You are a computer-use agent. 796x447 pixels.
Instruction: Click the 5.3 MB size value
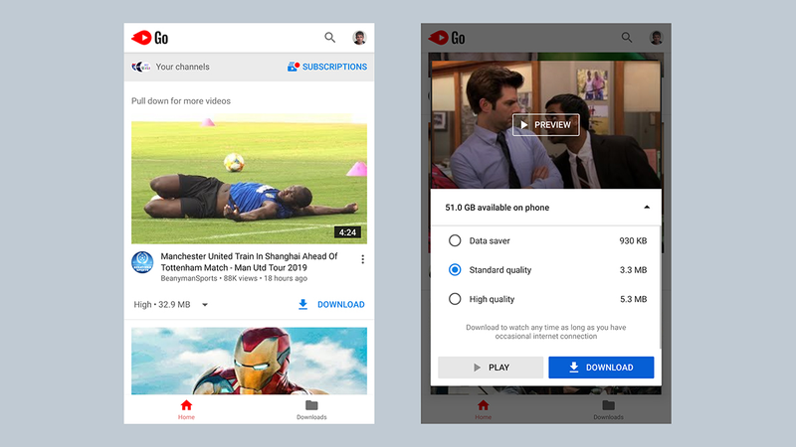coord(633,299)
